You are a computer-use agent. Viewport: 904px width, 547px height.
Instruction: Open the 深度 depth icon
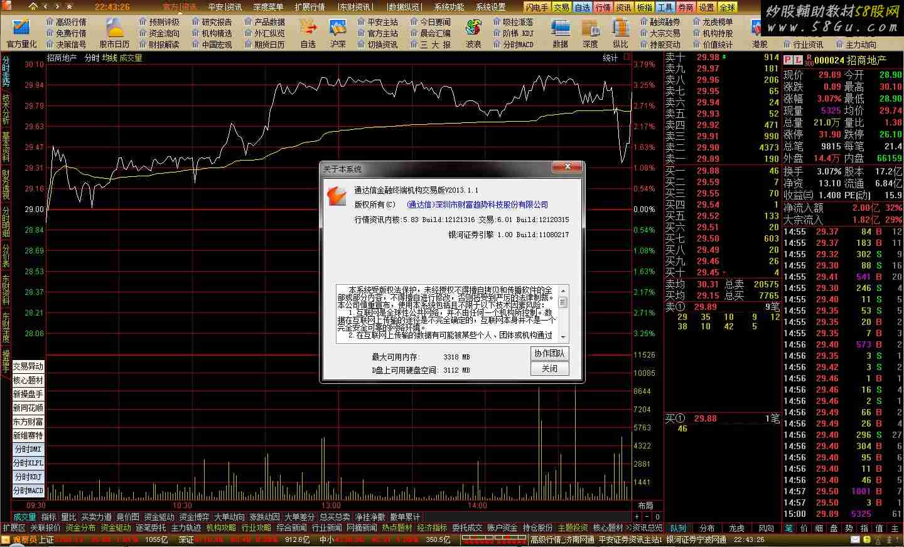click(x=590, y=33)
